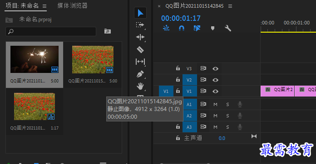Target the V3 track header

point(189,68)
